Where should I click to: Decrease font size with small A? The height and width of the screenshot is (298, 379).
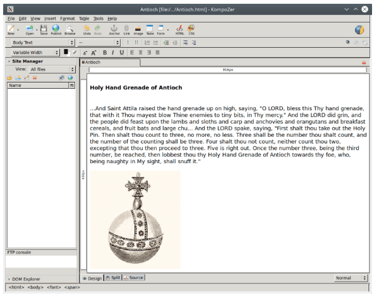(85, 53)
